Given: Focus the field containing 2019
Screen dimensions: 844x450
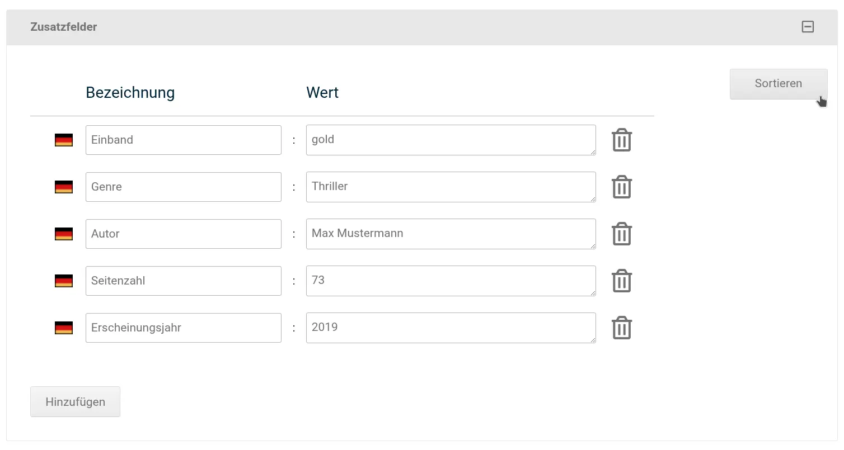Looking at the screenshot, I should pos(451,328).
